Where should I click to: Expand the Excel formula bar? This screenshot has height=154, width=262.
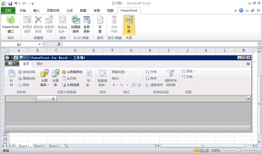point(259,44)
